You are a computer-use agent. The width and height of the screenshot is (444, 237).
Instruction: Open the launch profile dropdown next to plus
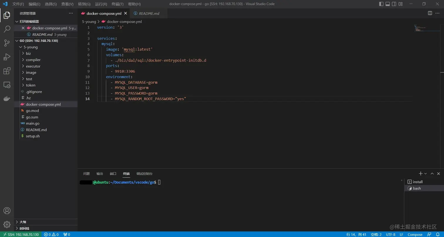425,174
